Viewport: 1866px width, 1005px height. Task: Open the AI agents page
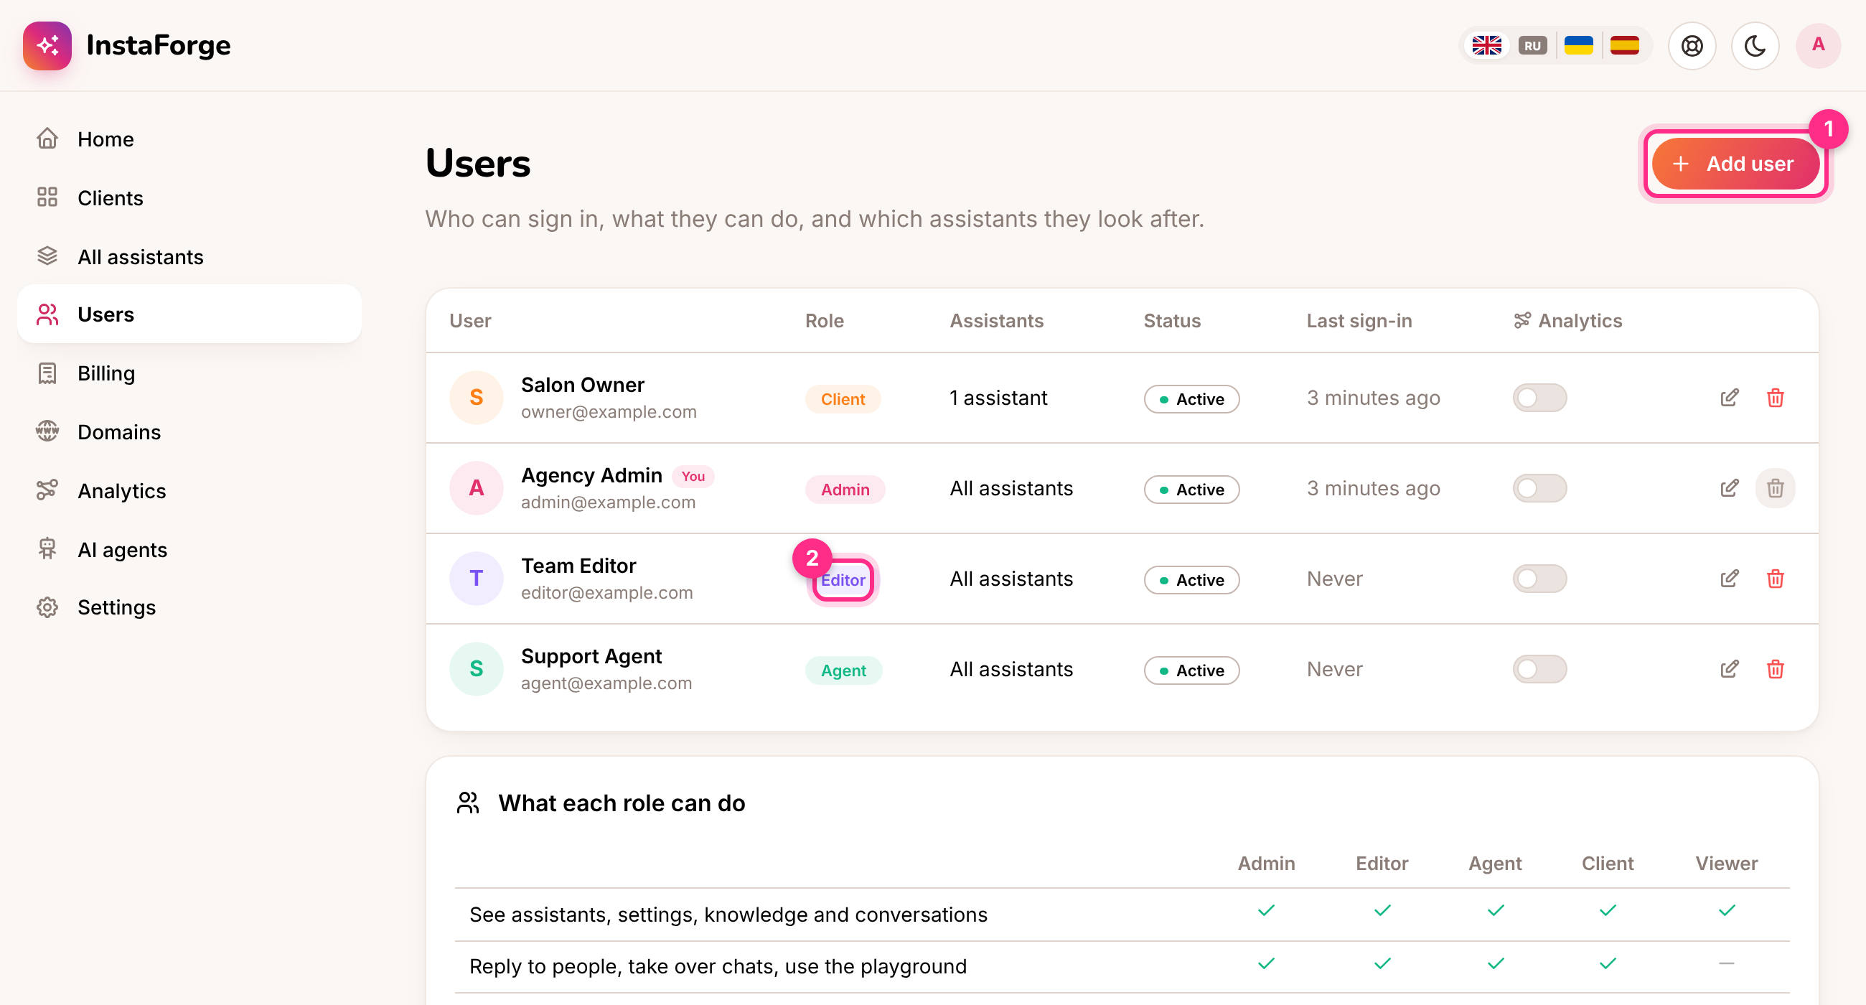[189, 550]
